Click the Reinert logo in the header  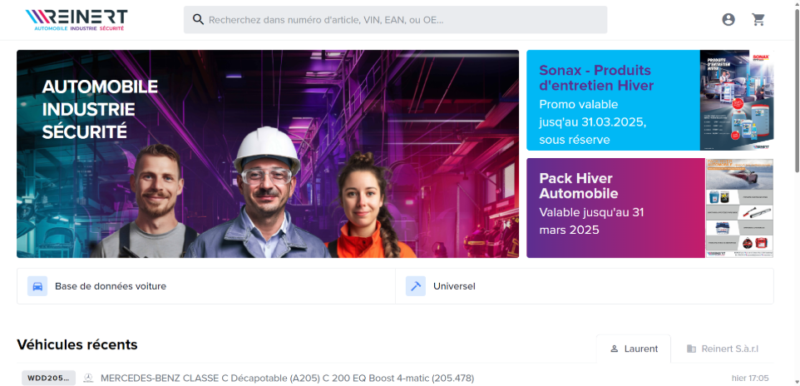point(76,20)
